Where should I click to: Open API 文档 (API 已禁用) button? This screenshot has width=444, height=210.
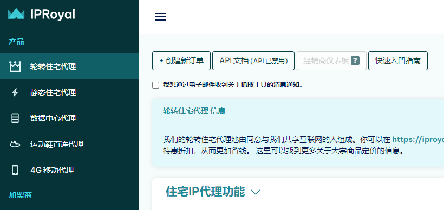(x=253, y=60)
